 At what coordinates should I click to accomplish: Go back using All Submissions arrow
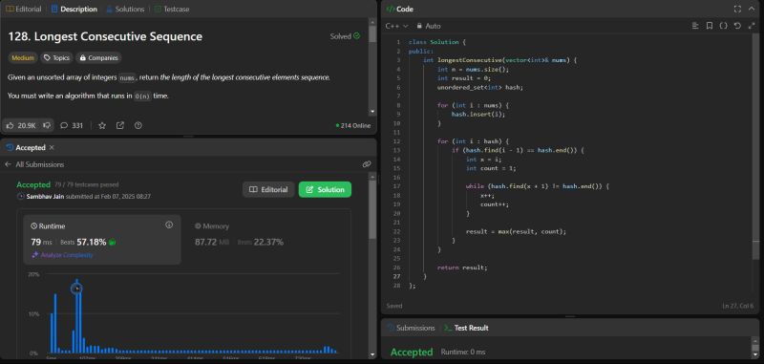click(8, 164)
